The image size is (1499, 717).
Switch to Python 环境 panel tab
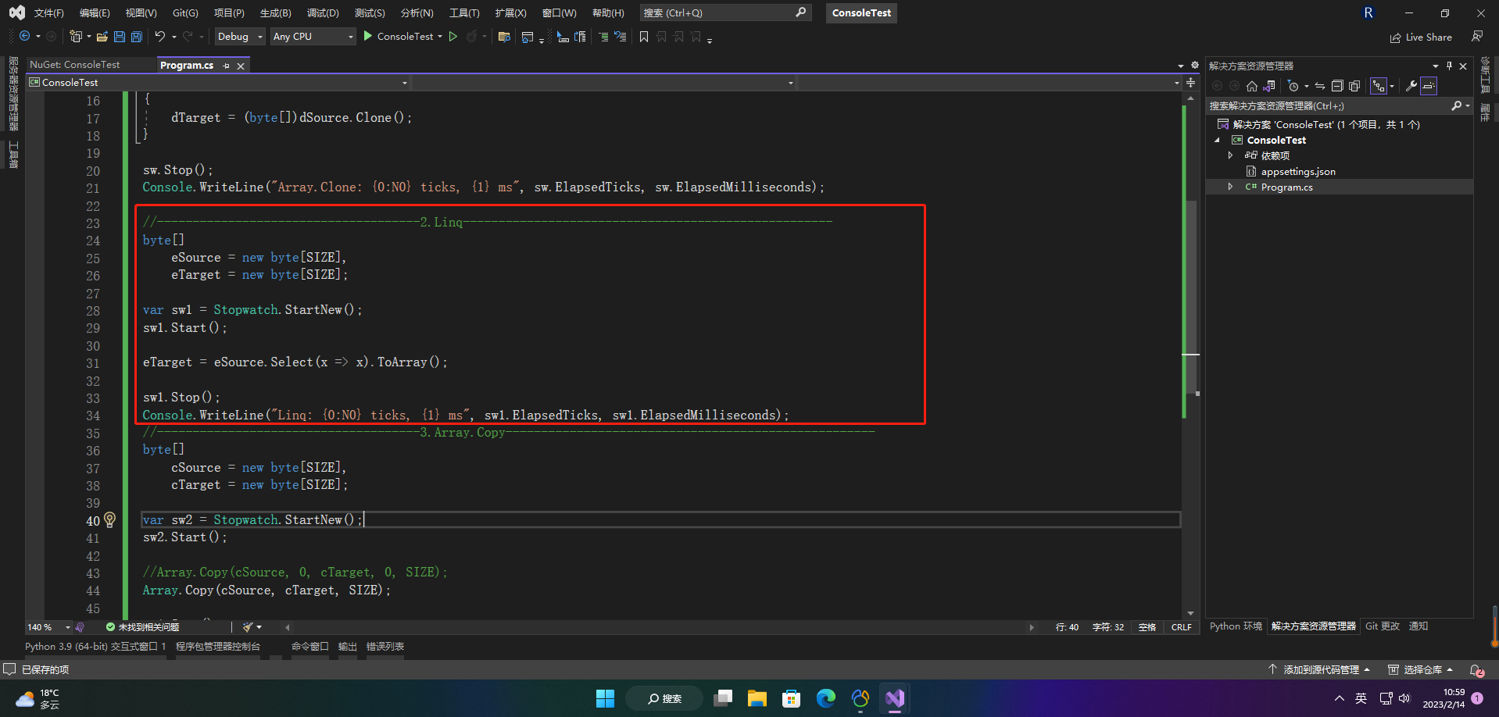click(x=1236, y=626)
